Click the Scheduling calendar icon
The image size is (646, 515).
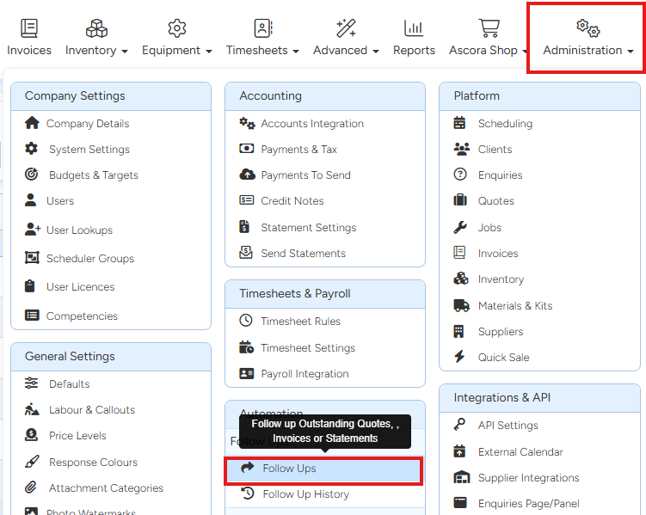pos(460,123)
